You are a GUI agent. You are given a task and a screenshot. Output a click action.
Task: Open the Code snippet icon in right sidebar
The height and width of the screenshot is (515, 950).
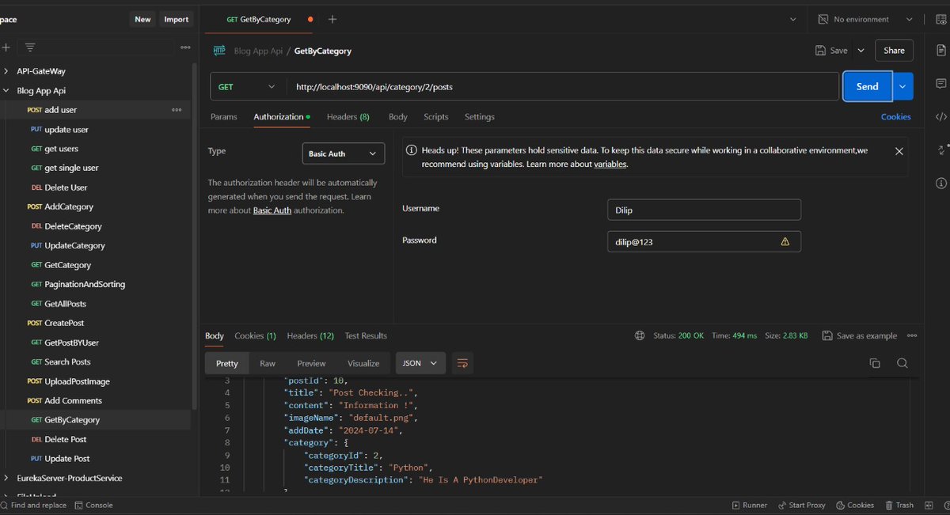click(x=940, y=117)
